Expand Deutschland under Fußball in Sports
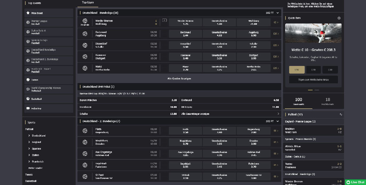The width and height of the screenshot is (366, 185). pos(38,136)
